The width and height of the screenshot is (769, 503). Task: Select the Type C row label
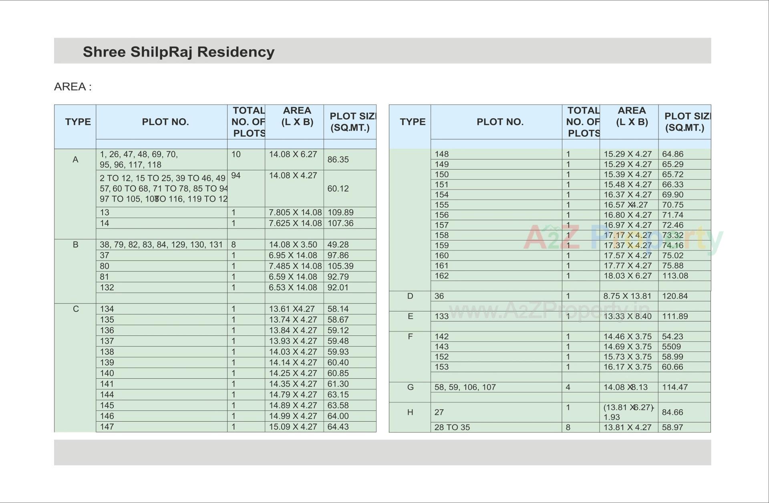click(x=75, y=309)
